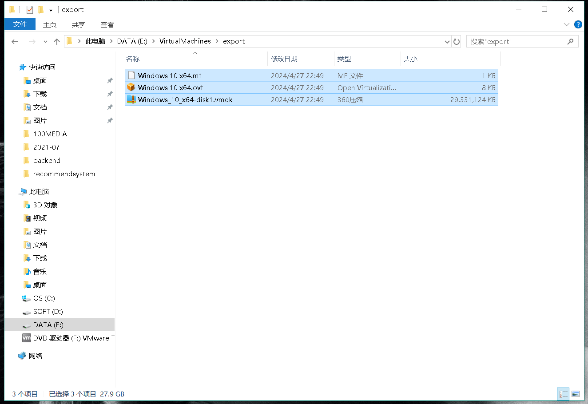Screen dimensions: 588x404
Task: Click export in the address bar path
Action: (x=234, y=41)
